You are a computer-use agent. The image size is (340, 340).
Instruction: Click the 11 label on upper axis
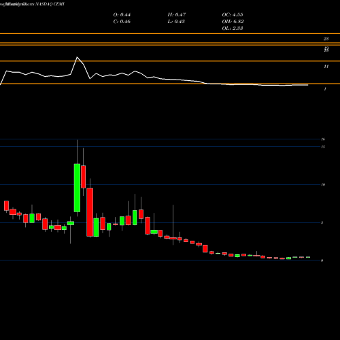pyautogui.click(x=326, y=67)
